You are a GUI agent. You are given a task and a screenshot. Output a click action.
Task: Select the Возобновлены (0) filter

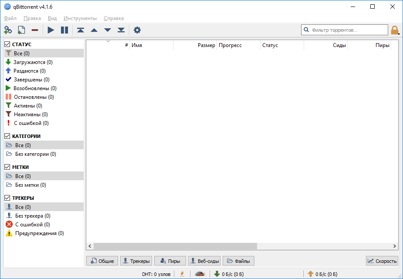[x=44, y=88]
